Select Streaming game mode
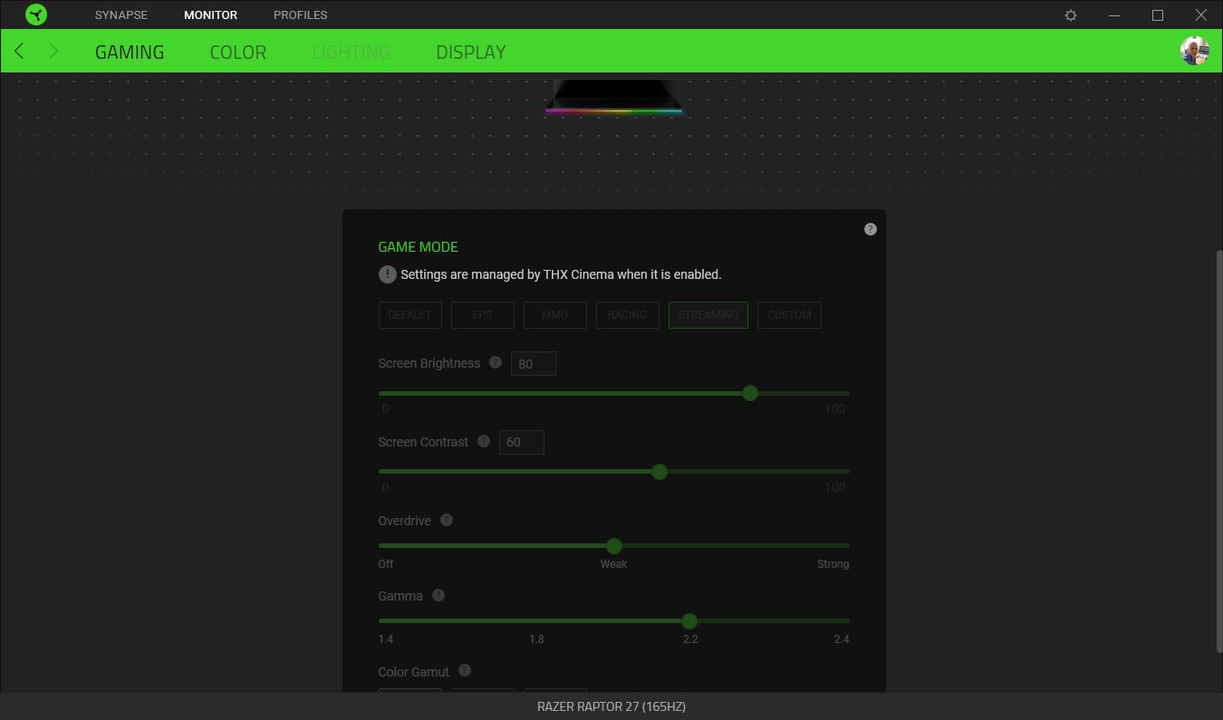 pyautogui.click(x=708, y=315)
